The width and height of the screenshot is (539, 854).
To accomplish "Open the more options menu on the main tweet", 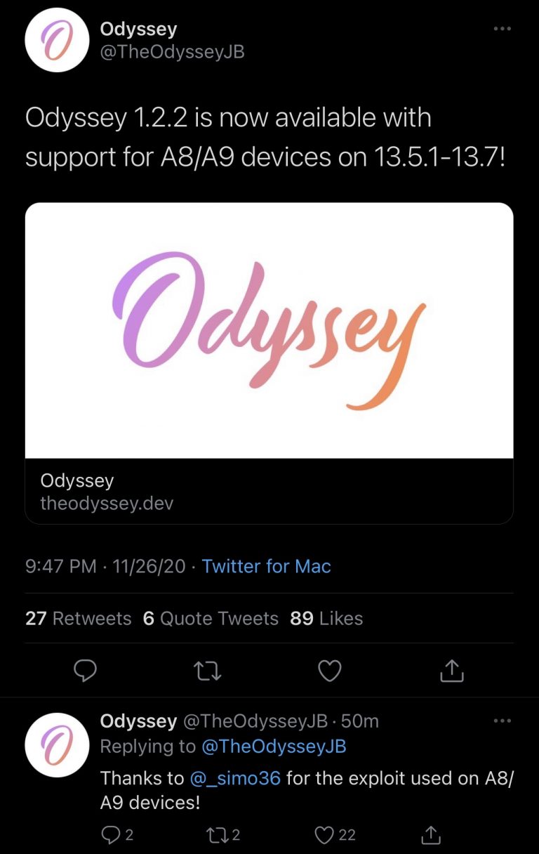I will [503, 28].
